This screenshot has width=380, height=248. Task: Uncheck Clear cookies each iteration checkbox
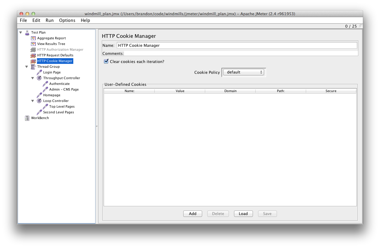[x=106, y=61]
